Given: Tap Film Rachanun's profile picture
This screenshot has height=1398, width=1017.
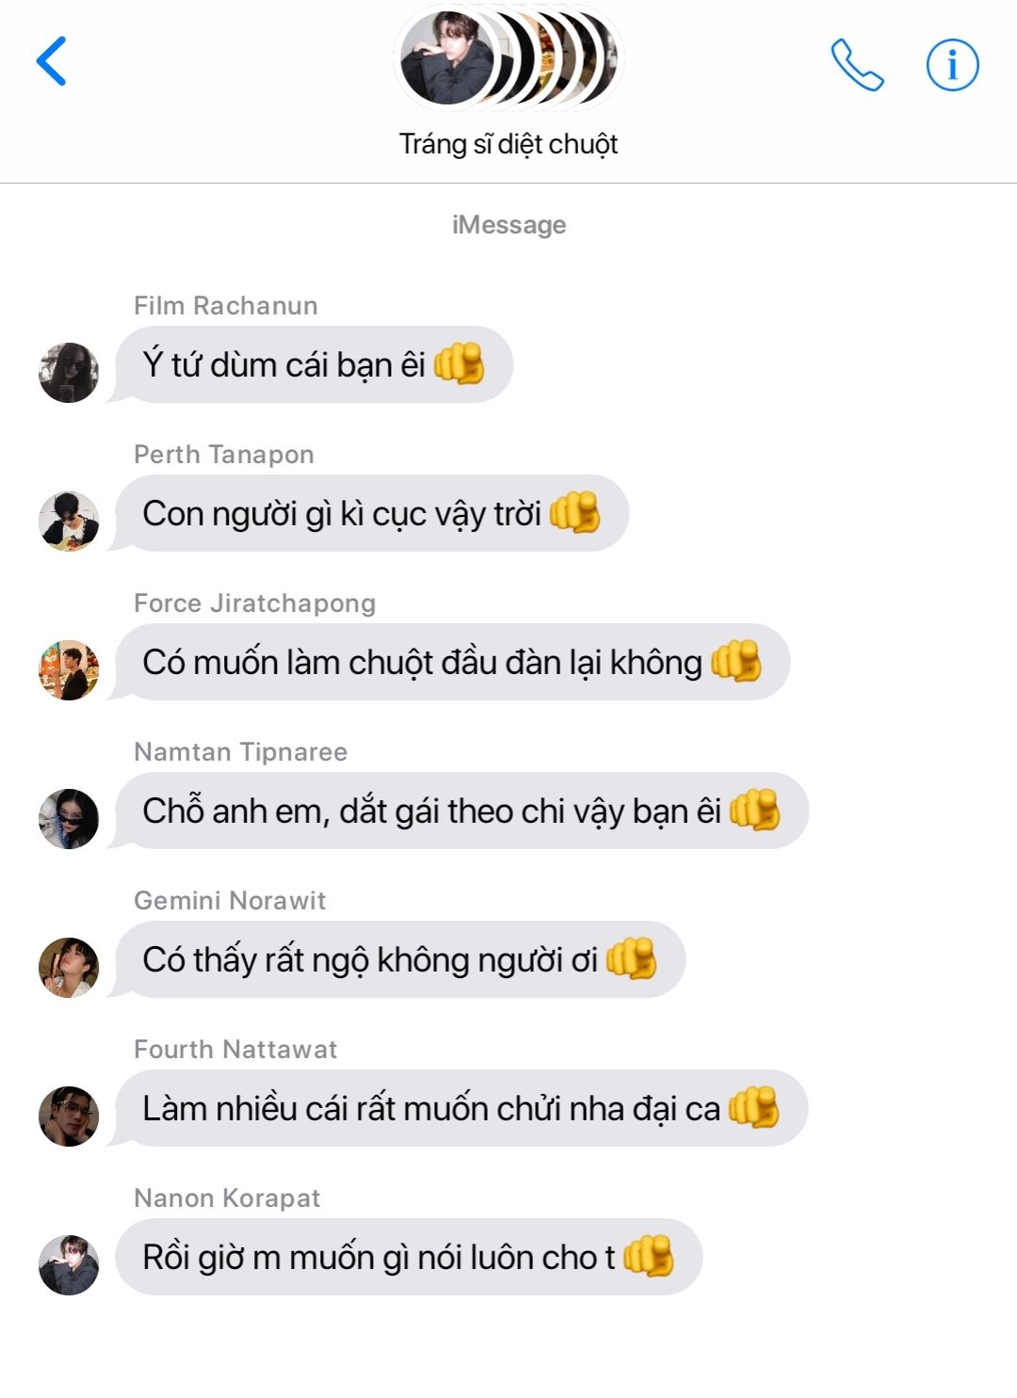Looking at the screenshot, I should pyautogui.click(x=69, y=373).
